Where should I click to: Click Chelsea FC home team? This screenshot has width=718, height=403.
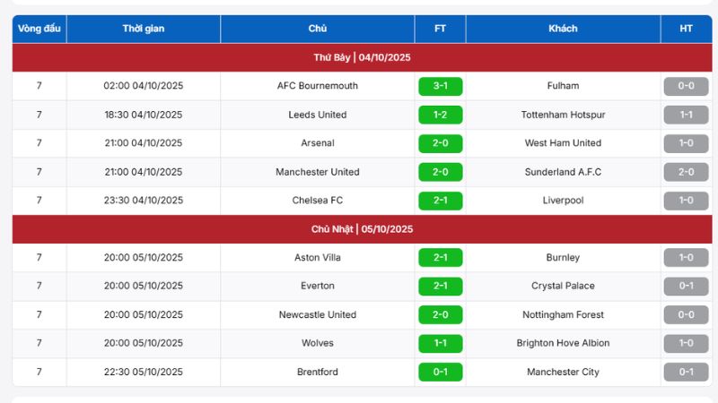[318, 201]
